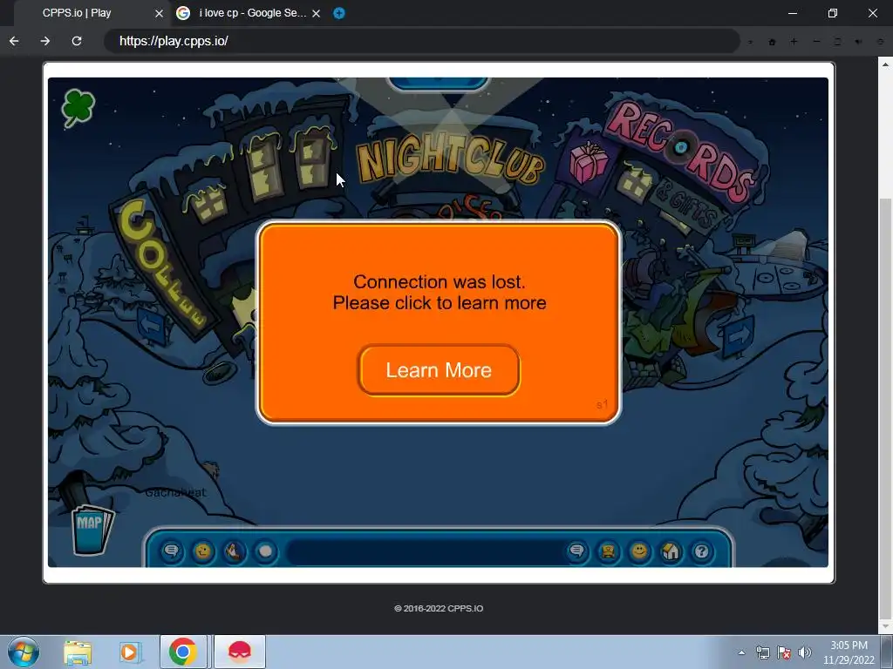This screenshot has width=893, height=669.
Task: Click the Learn More button
Action: click(439, 369)
